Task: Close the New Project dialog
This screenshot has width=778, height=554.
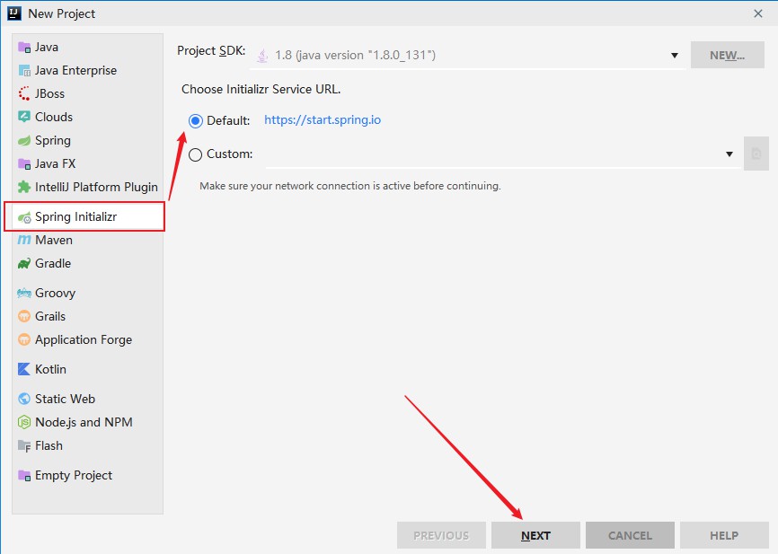Action: [x=758, y=13]
